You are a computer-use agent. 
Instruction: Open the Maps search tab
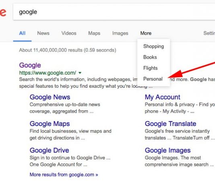[x=94, y=33]
